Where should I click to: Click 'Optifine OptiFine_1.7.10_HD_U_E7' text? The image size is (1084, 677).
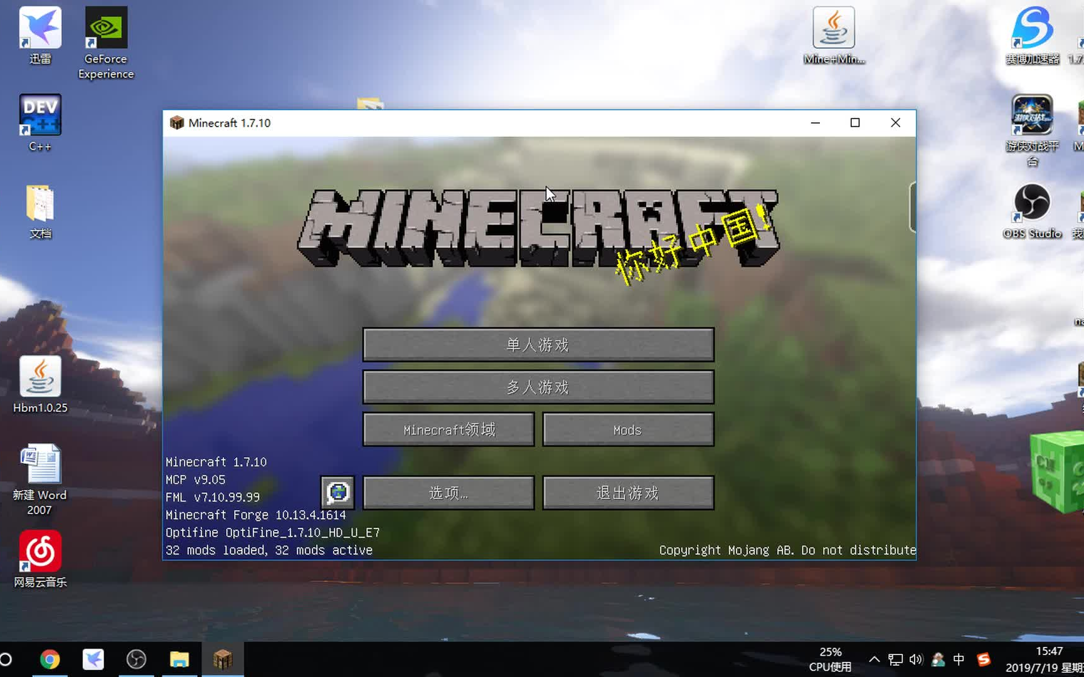pyautogui.click(x=273, y=533)
